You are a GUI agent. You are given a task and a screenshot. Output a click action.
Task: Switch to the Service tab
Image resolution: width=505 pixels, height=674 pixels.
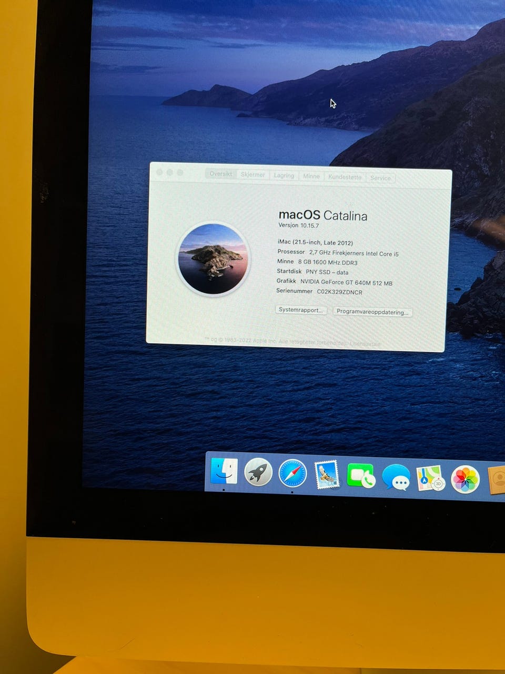point(380,178)
